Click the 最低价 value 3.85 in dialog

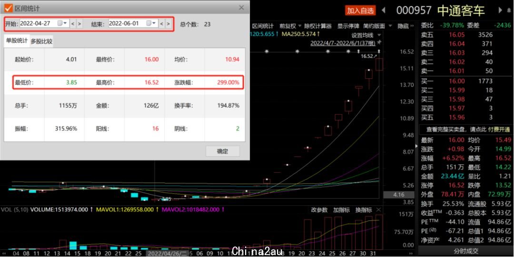71,83
